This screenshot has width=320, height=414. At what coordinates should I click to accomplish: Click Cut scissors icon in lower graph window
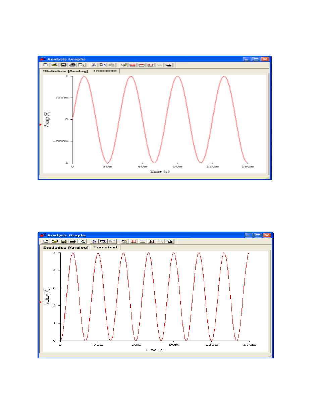[94, 241]
